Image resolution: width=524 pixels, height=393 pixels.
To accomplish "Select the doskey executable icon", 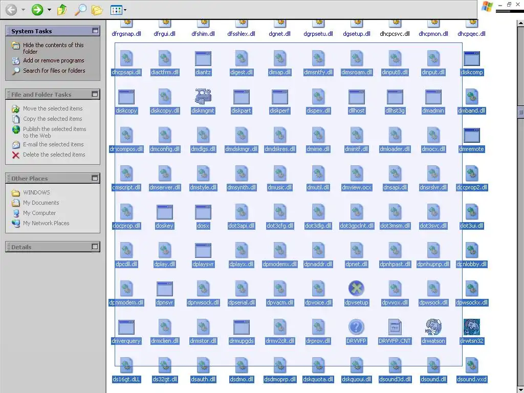I will pos(164,212).
